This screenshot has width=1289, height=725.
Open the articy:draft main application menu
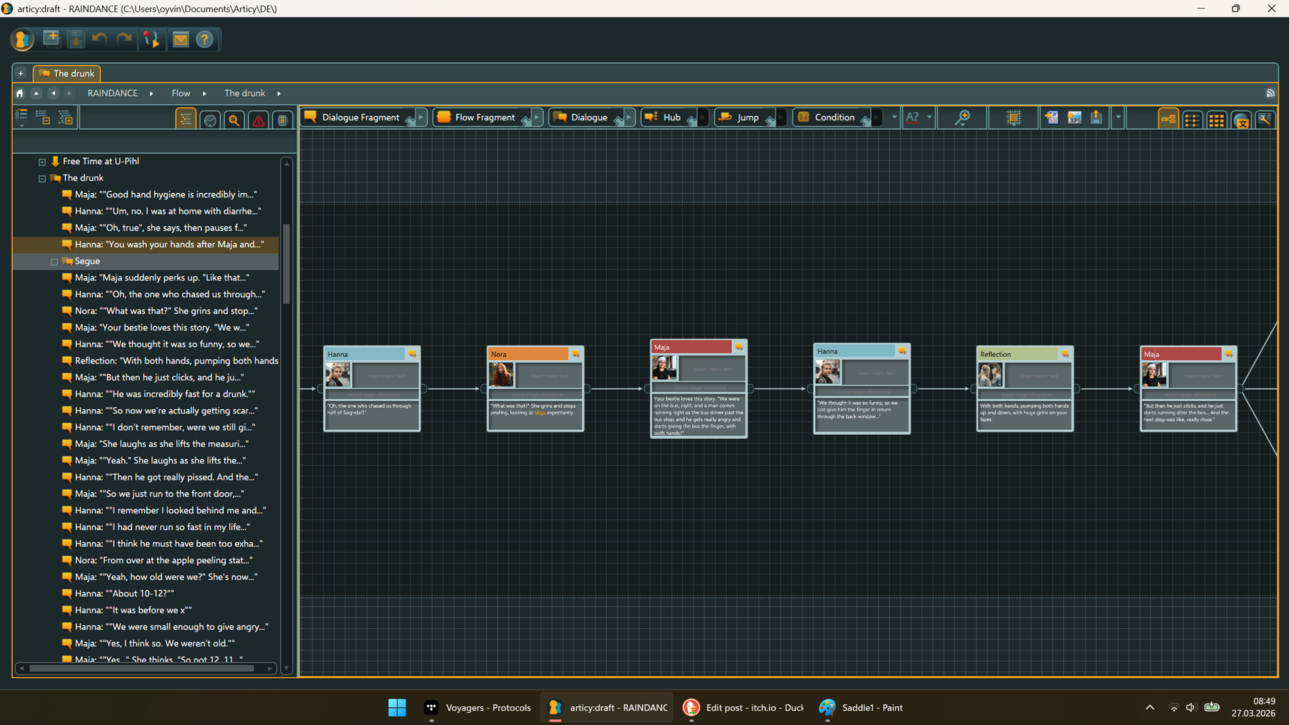(x=22, y=40)
